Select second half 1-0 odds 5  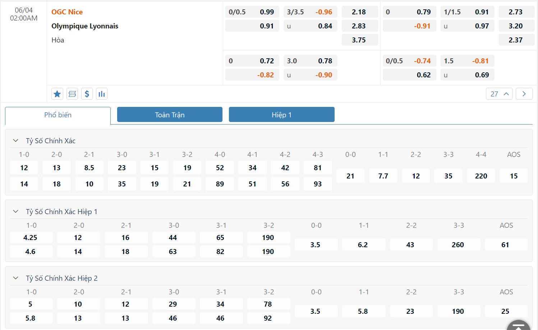[x=31, y=304]
